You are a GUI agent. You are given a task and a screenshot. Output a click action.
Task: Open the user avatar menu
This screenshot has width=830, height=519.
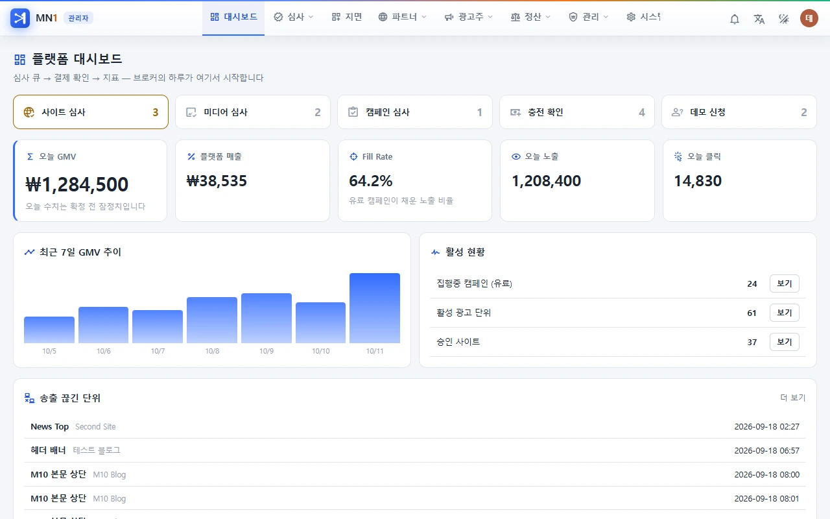[809, 18]
